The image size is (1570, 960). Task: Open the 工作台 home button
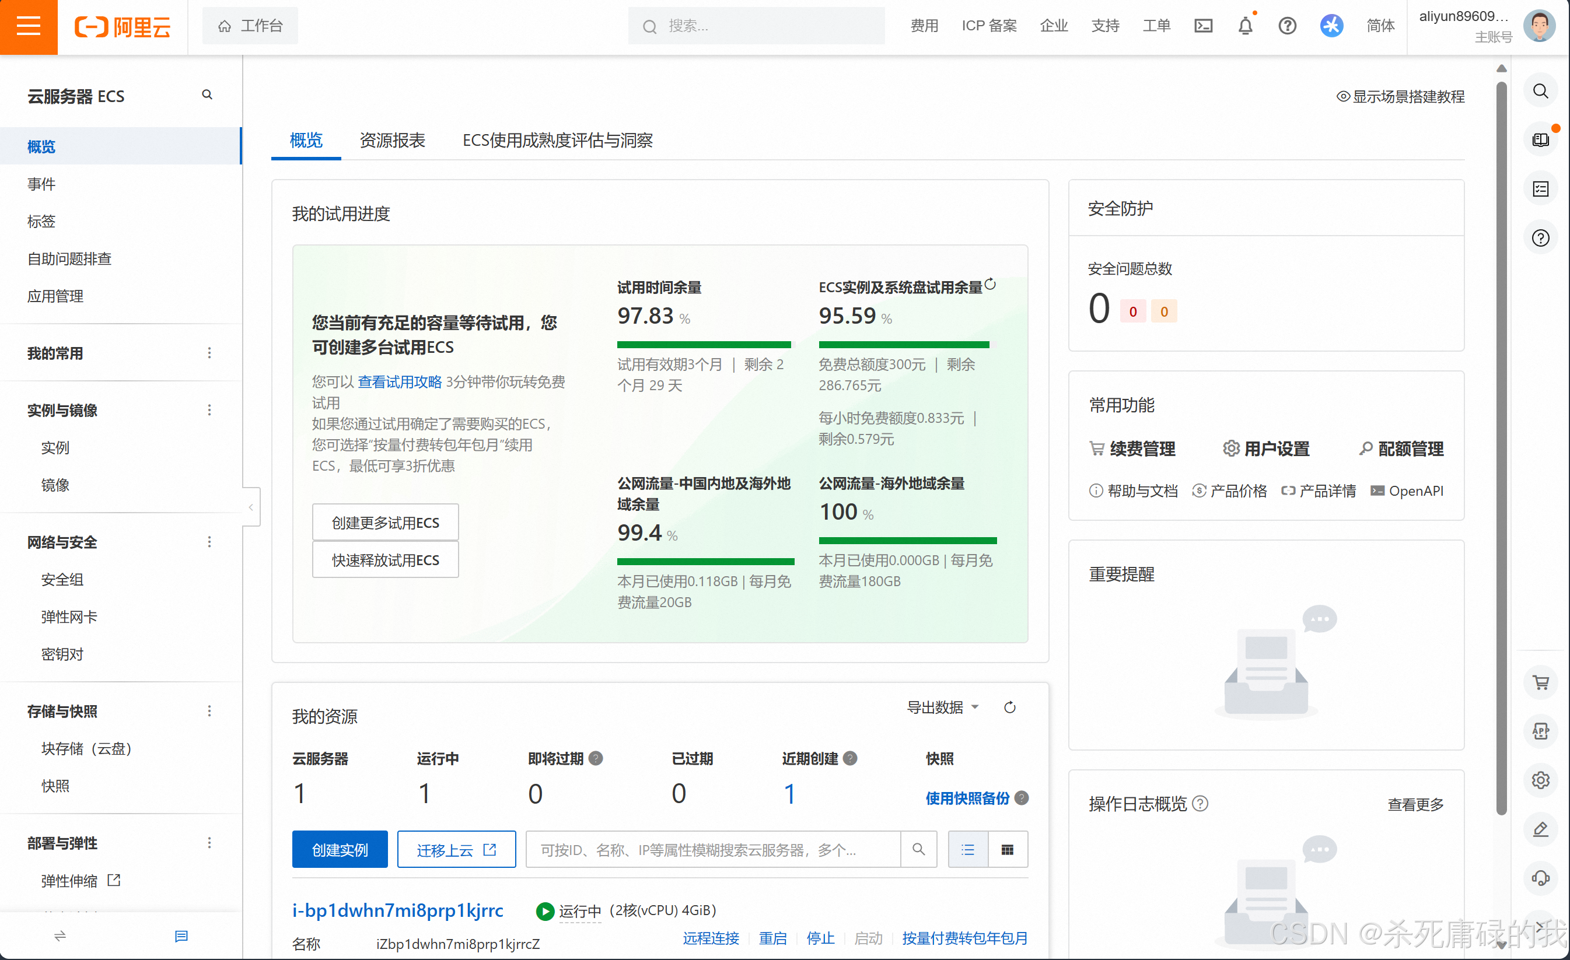250,26
